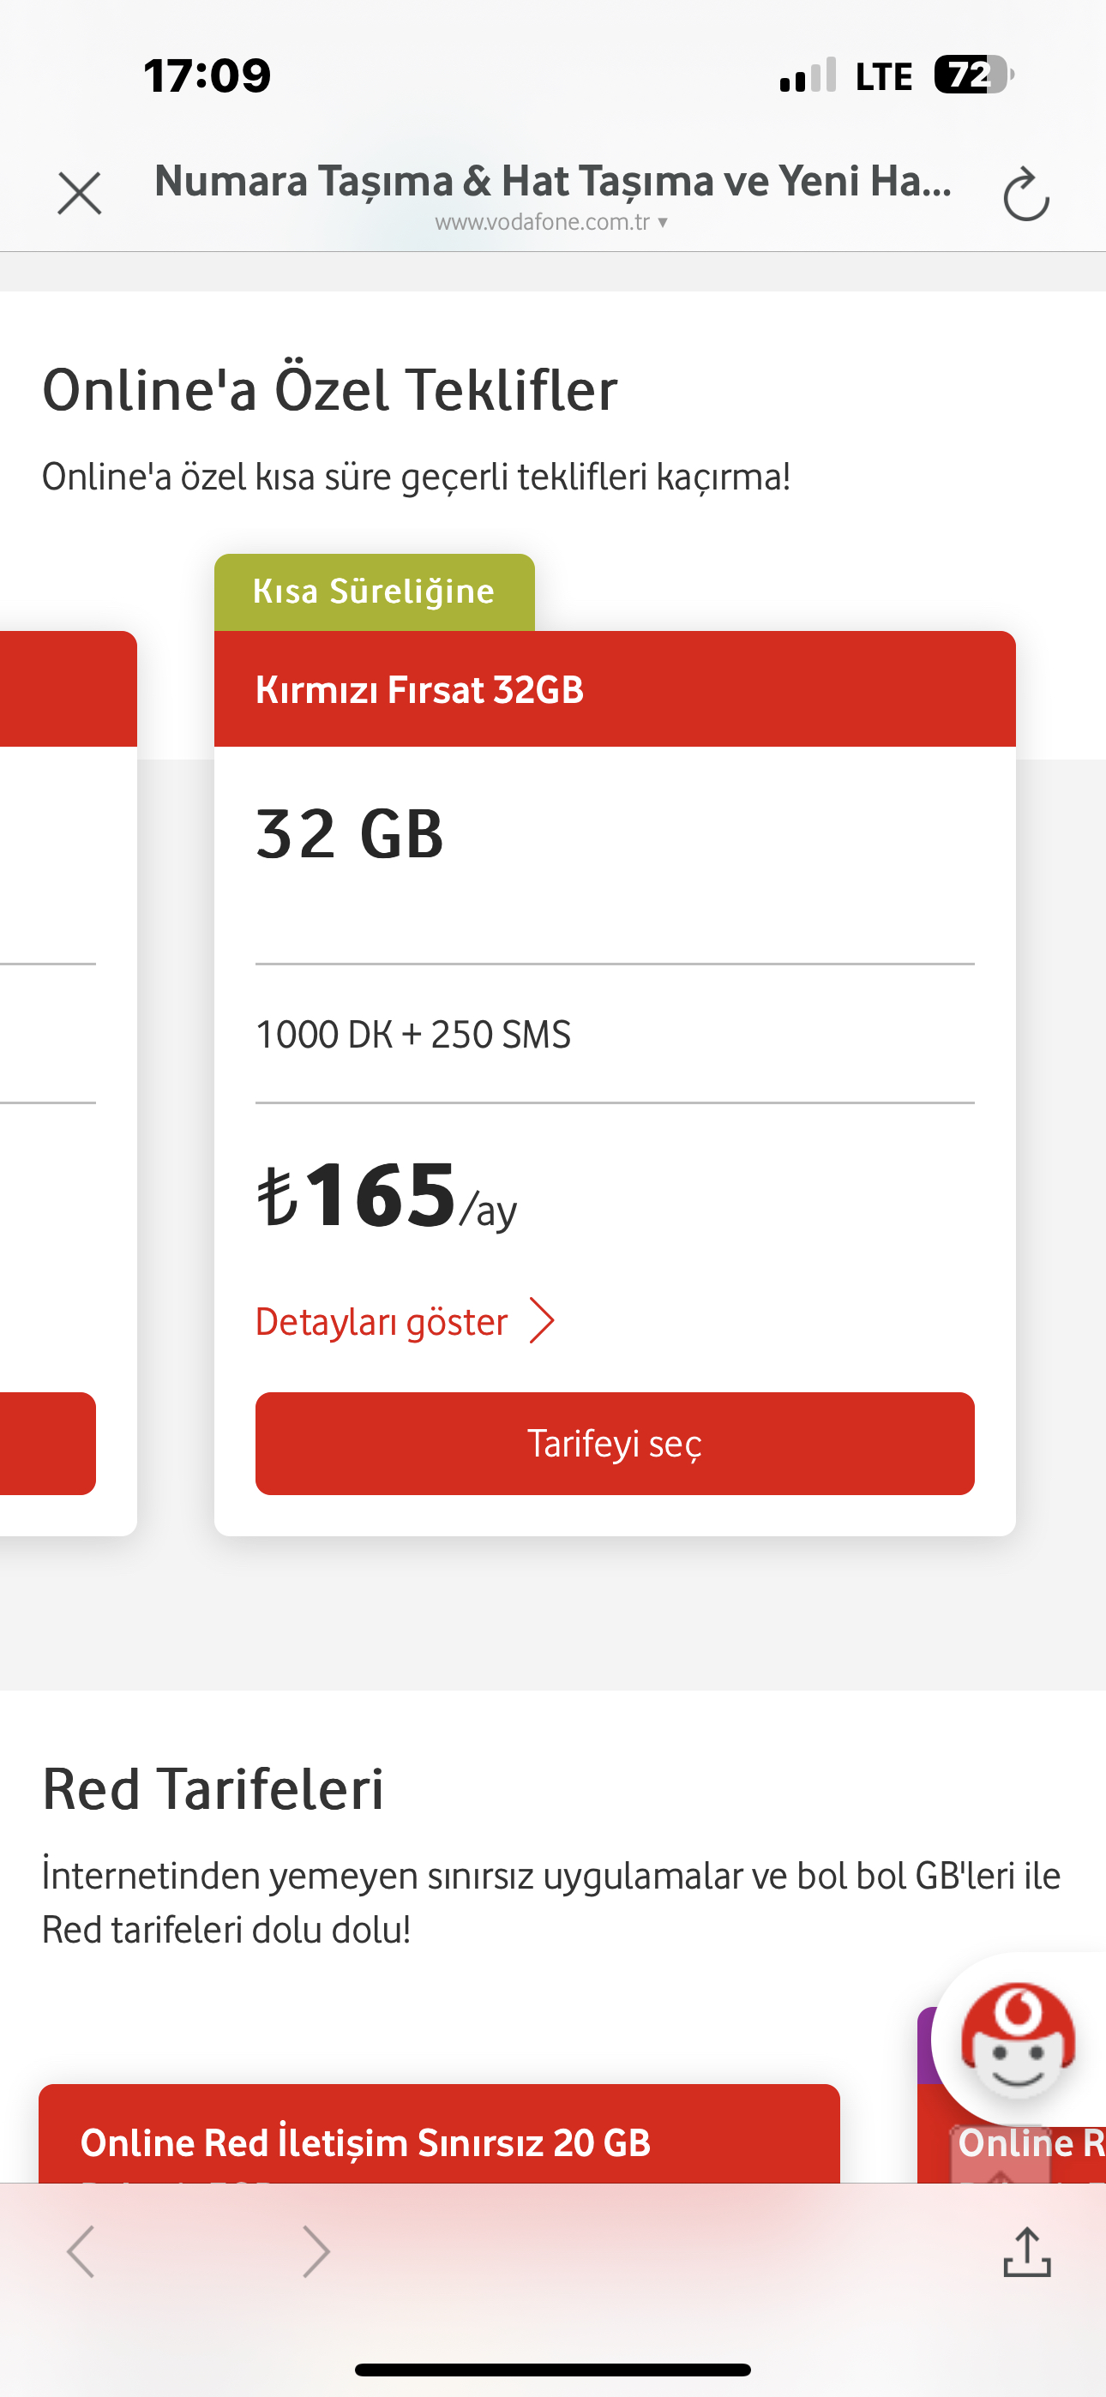Screen dimensions: 1106x2397
Task: Tap the page title Numara Taşıma header
Action: click(x=553, y=181)
